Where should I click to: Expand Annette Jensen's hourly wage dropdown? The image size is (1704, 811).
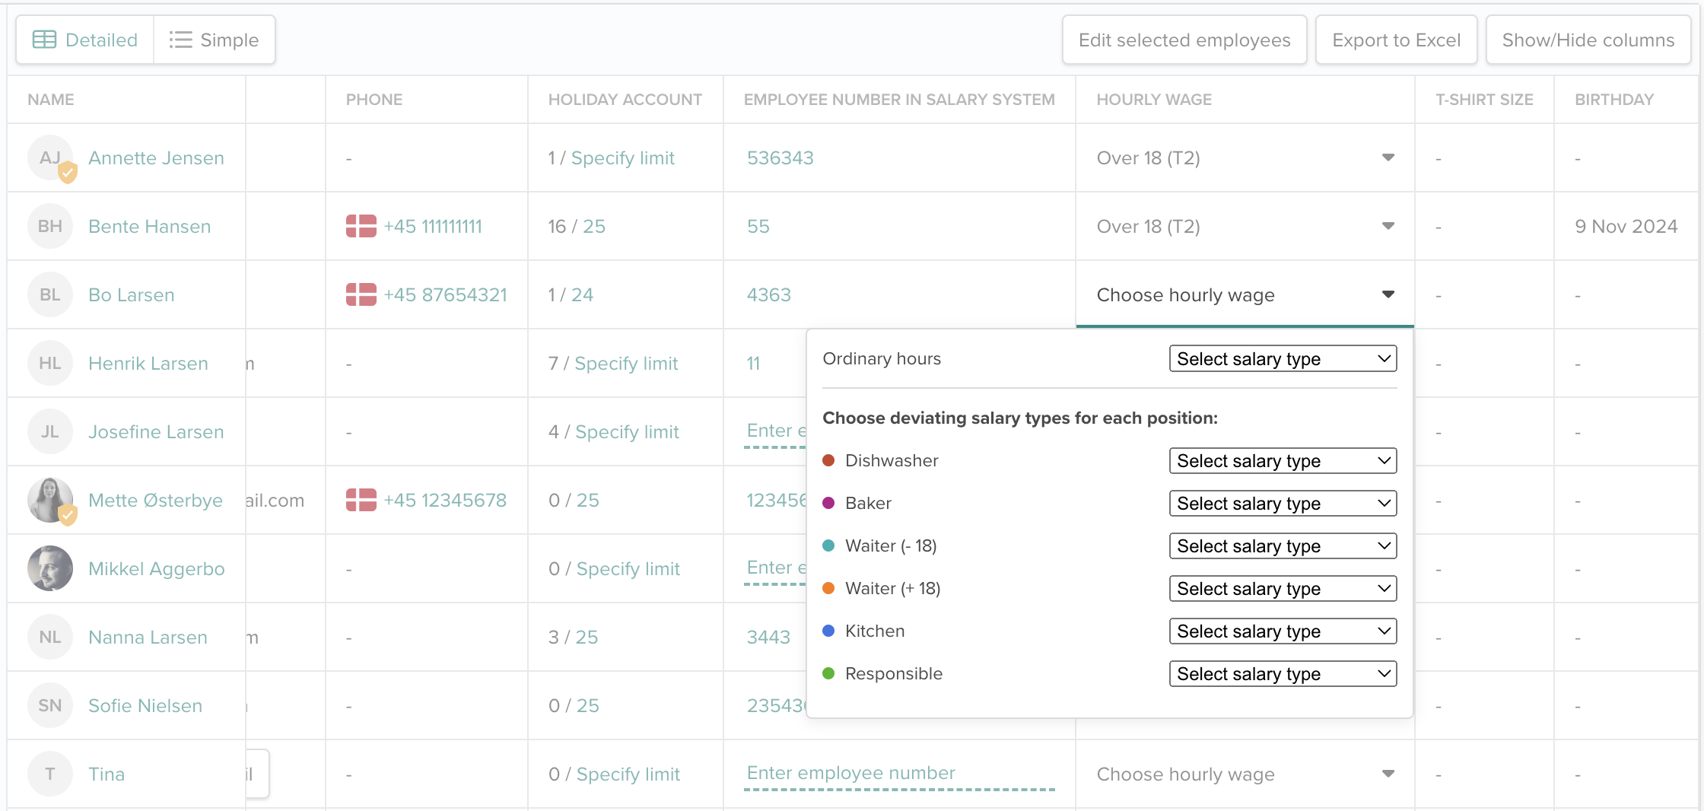pos(1388,157)
